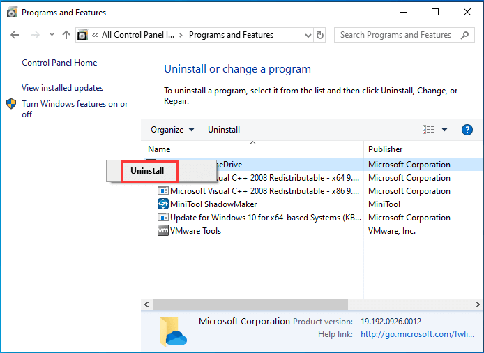Click the blue Help question mark icon

pyautogui.click(x=467, y=130)
